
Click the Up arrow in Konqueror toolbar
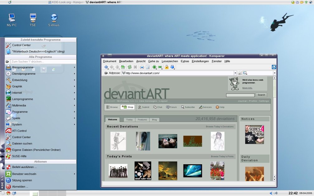(x=117, y=67)
